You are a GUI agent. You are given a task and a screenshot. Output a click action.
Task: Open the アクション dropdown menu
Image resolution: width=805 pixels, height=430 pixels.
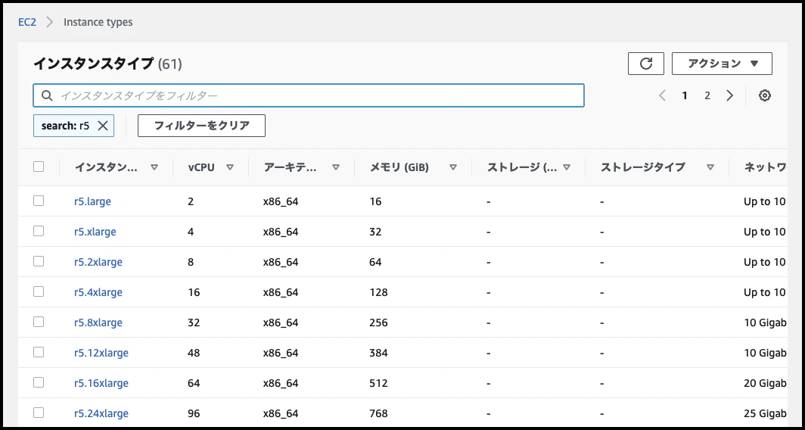(722, 64)
